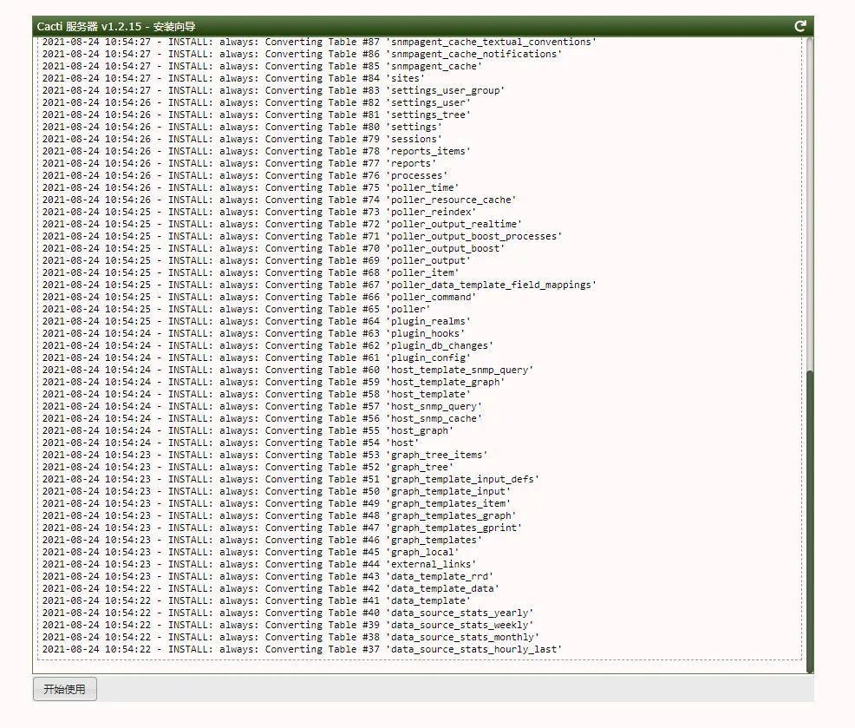Select log line 'graph_templates_gprint'
The image size is (855, 728).
coord(282,528)
